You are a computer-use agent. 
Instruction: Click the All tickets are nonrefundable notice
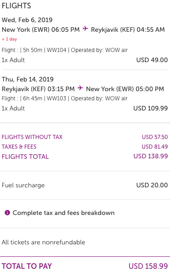pos(44,242)
